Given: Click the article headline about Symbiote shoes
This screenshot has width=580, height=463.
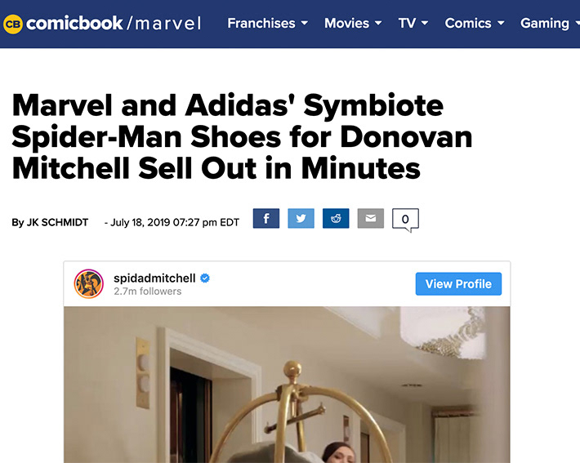Looking at the screenshot, I should 243,137.
